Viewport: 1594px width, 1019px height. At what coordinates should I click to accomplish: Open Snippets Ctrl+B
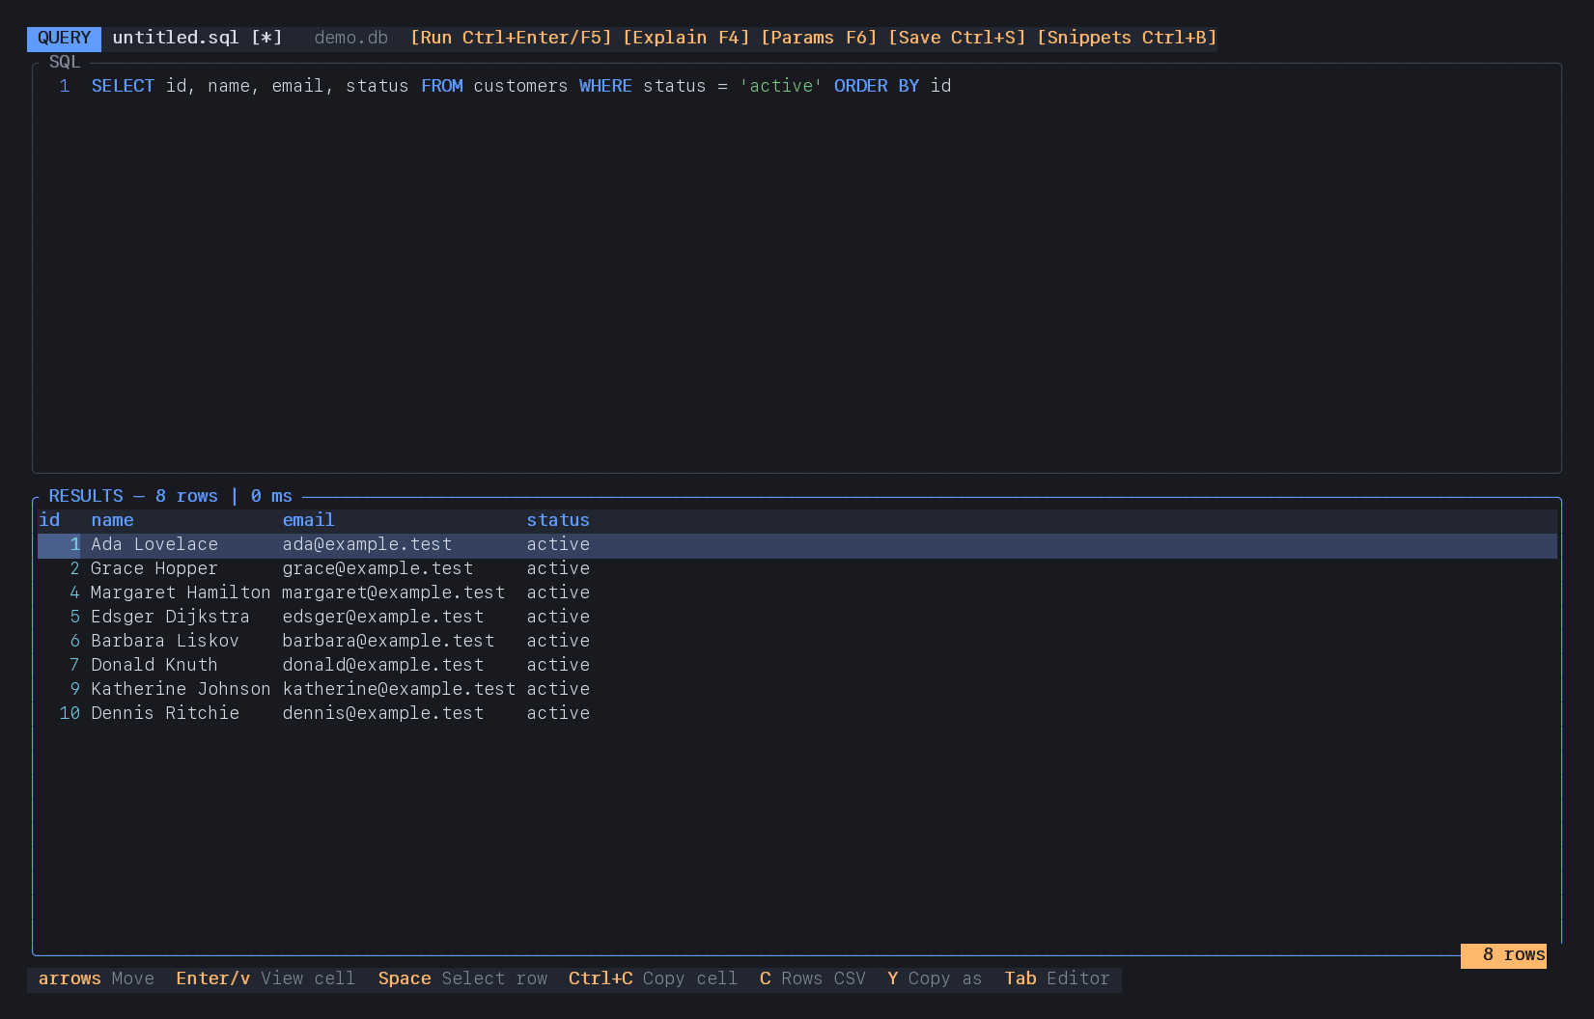pyautogui.click(x=1127, y=38)
